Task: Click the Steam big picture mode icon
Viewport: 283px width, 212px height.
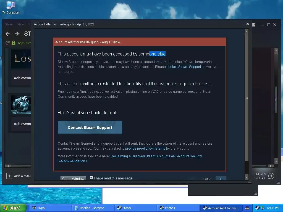Action: (254, 25)
